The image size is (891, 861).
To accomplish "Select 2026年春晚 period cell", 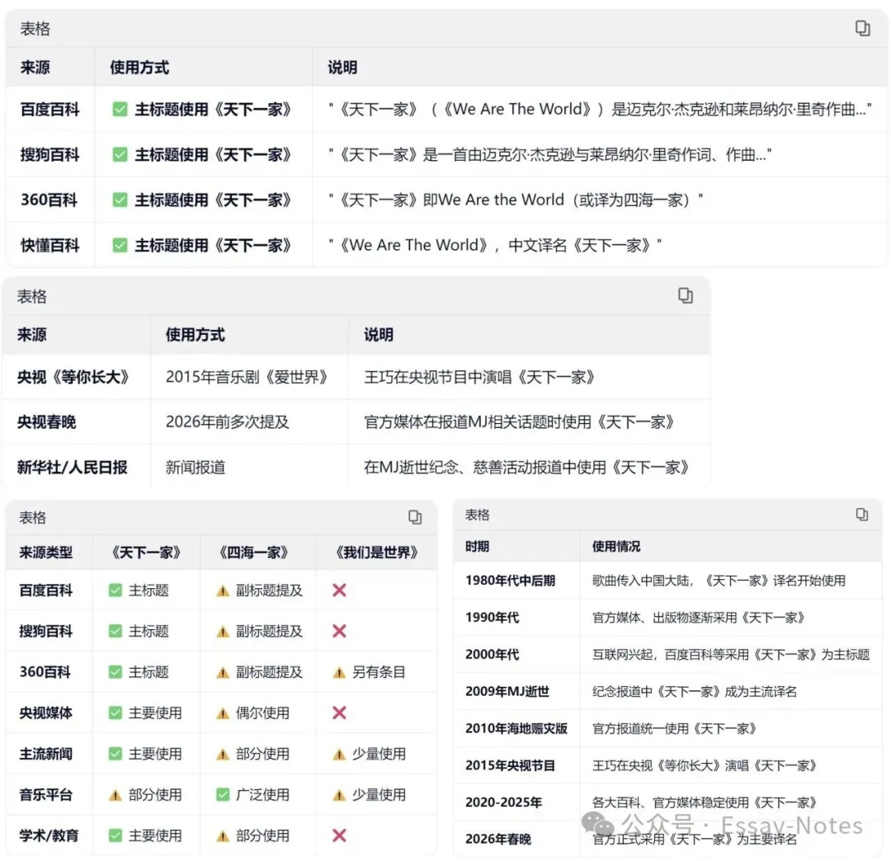I will coord(498,839).
